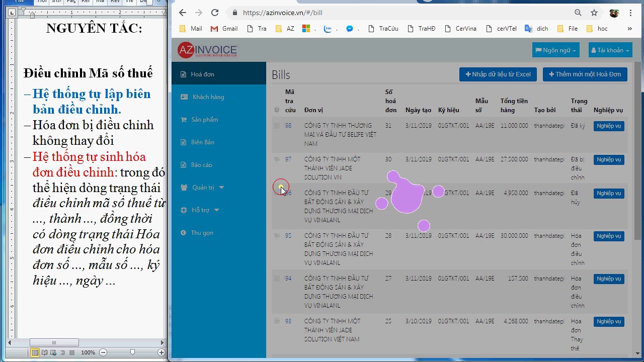Click Nghiệp vụ for bill 93
Viewport: 644px width, 362px height.
(x=609, y=321)
